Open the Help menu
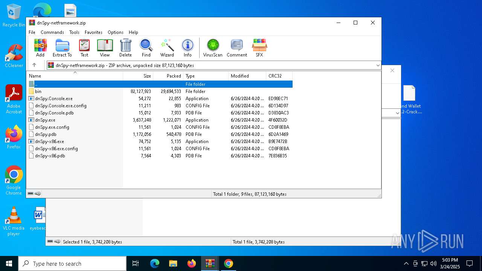The width and height of the screenshot is (482, 271). [x=133, y=32]
